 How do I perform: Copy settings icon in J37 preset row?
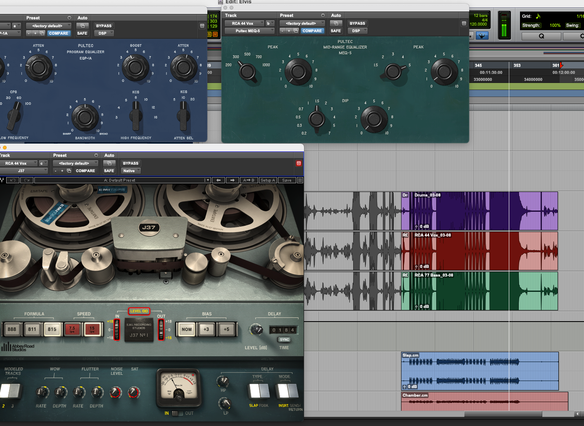[x=69, y=171]
